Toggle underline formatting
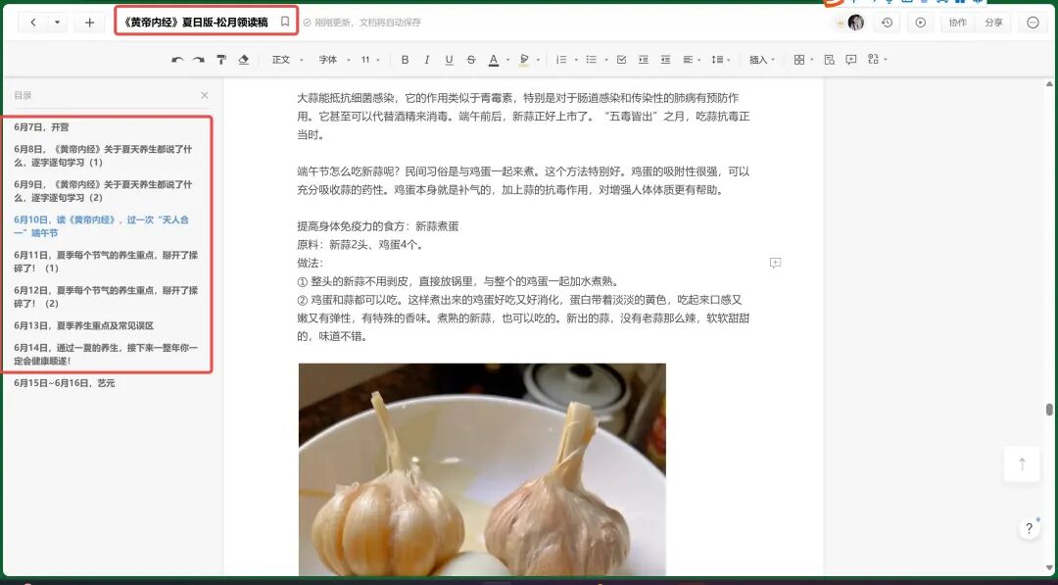The width and height of the screenshot is (1058, 585). [x=449, y=60]
